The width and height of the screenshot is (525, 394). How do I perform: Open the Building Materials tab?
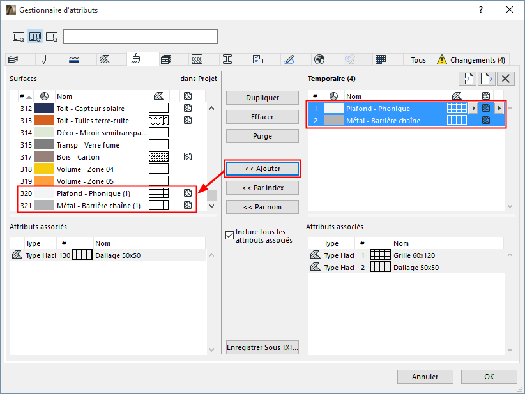(x=166, y=59)
